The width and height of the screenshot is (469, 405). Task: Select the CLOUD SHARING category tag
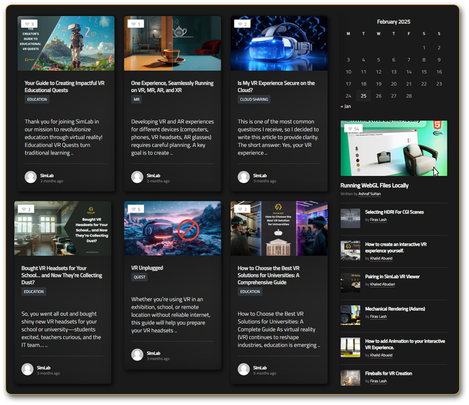tap(254, 100)
